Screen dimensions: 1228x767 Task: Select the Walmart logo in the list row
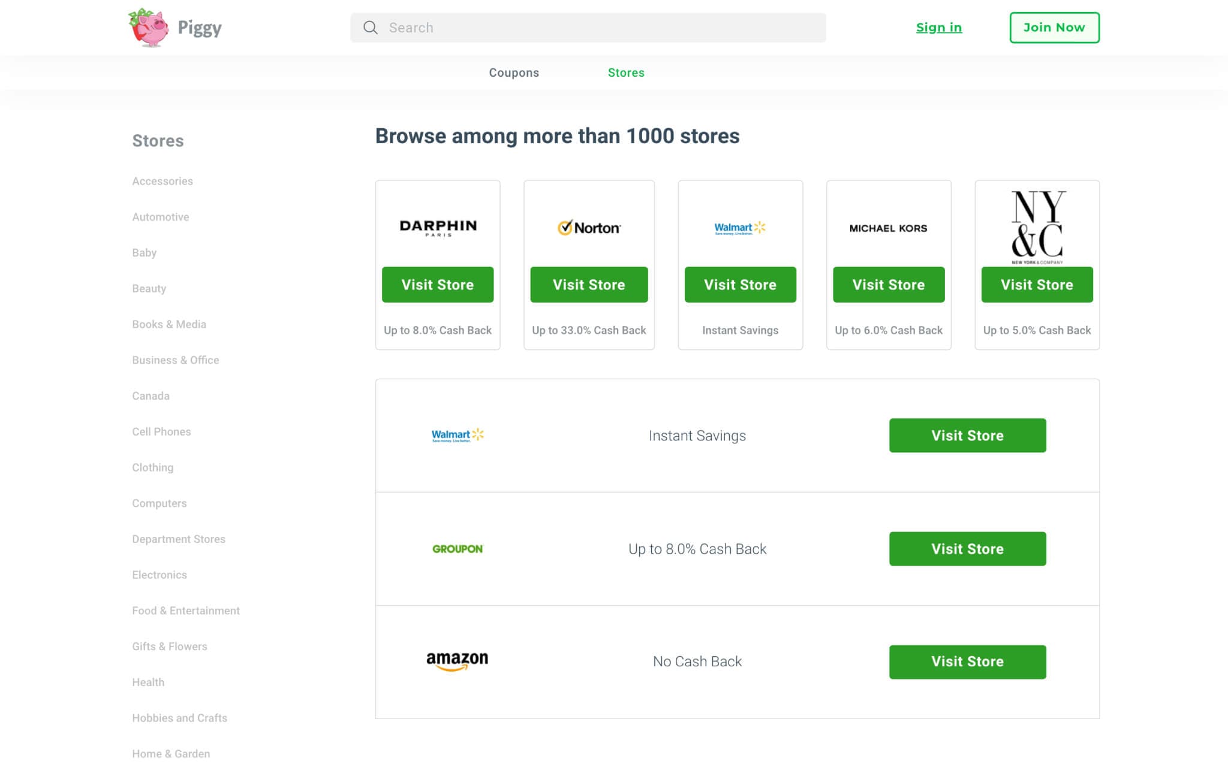(x=458, y=436)
